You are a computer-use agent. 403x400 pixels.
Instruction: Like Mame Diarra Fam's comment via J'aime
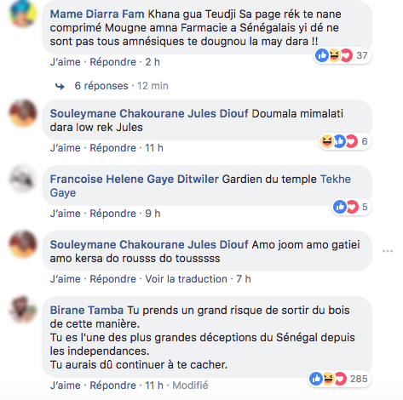66,62
